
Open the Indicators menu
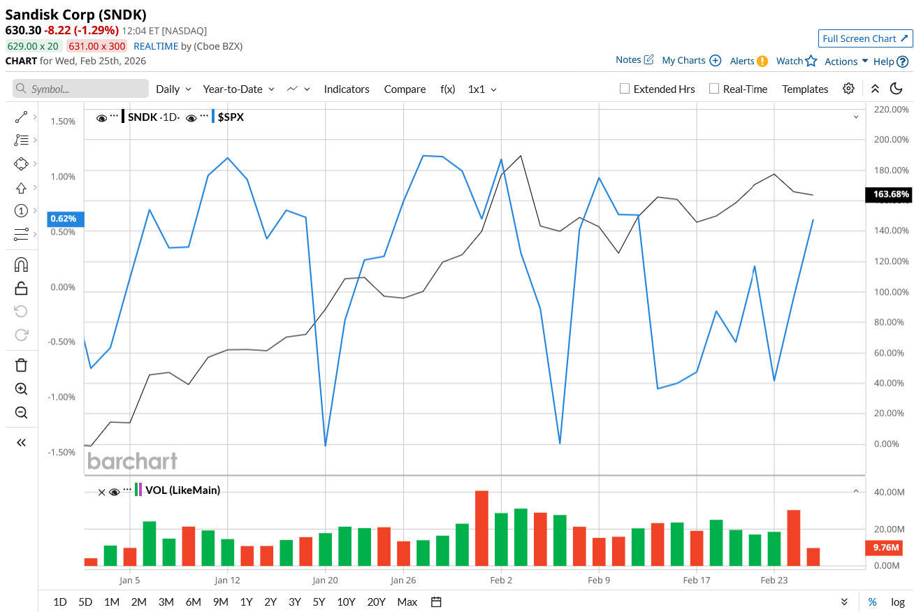coord(347,89)
